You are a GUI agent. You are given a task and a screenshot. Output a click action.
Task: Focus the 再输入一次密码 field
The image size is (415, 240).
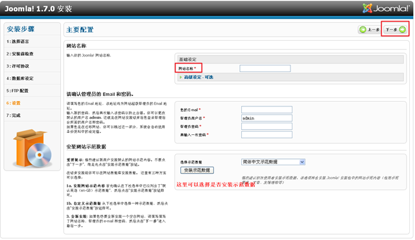[x=267, y=135]
